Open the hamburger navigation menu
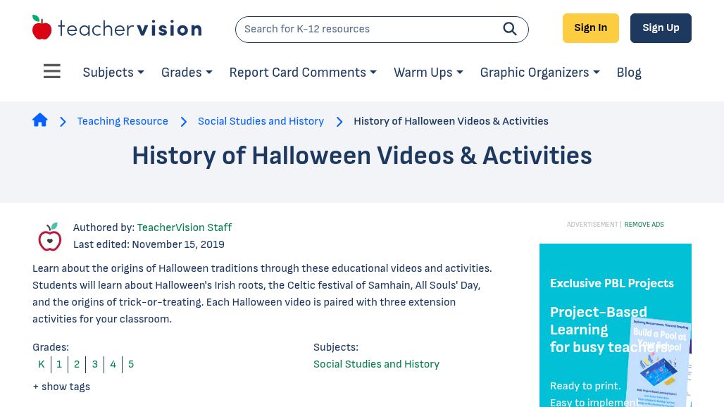 tap(51, 71)
